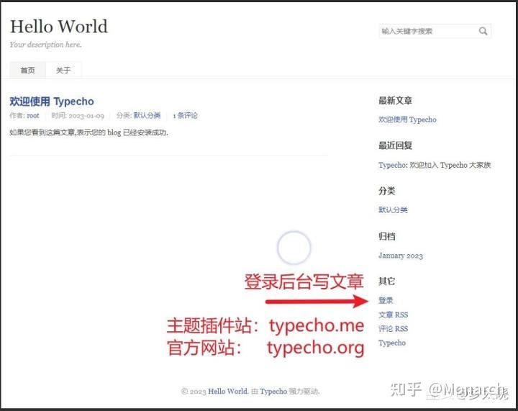
Task: Open 欢迎使用 Typecho under 最新文章
Action: 407,119
